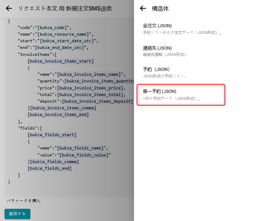Click [bukza_start_date_utc] parameter text
The width and height of the screenshot is (268, 221).
[68, 41]
